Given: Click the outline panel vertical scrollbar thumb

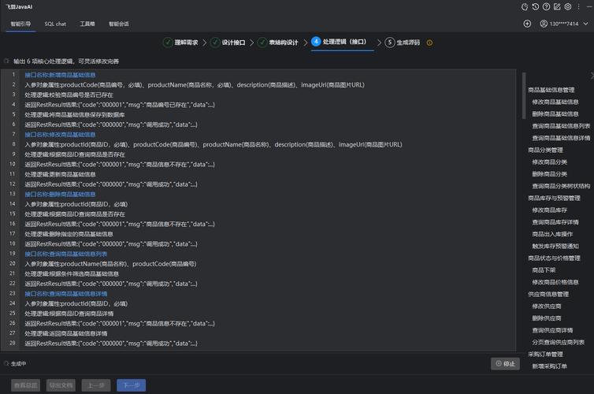Looking at the screenshot, I should 524,95.
